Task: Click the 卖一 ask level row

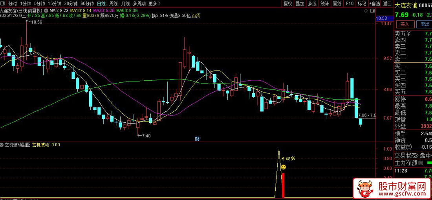Action: (413, 59)
